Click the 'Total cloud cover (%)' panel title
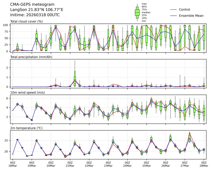This screenshot has width=211, height=170. [x=26, y=21]
